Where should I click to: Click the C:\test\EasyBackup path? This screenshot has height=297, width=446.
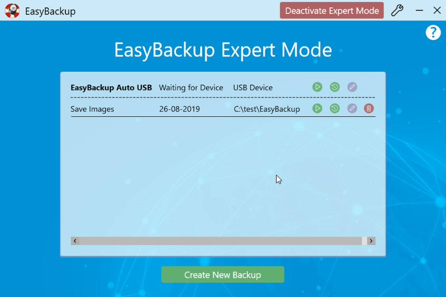tap(267, 109)
